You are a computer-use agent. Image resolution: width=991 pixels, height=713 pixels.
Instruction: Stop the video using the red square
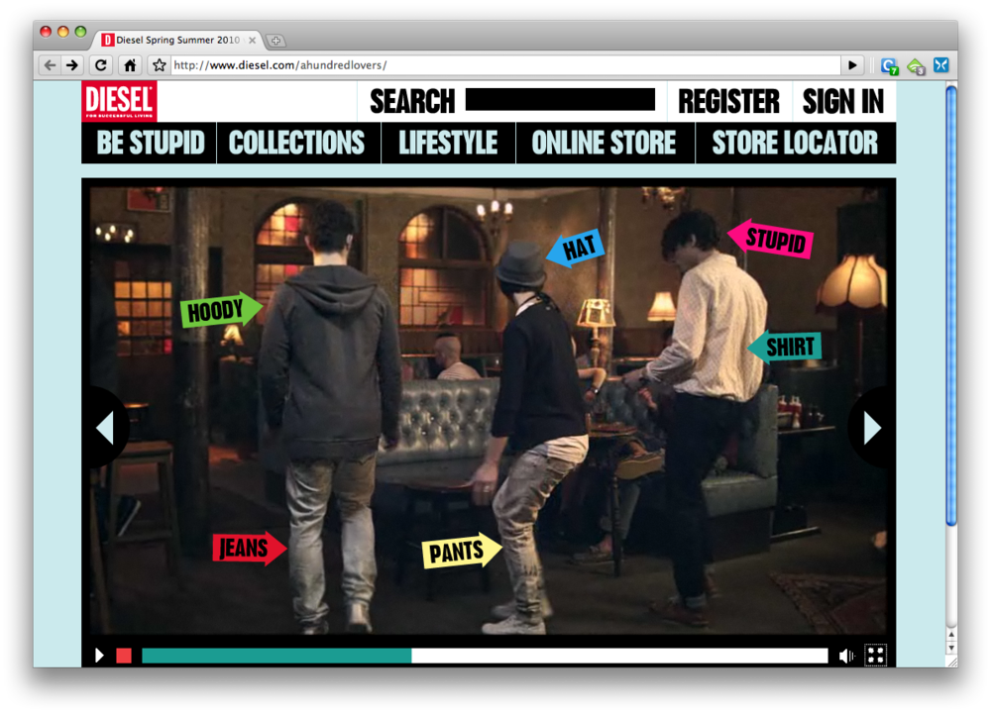[x=124, y=656]
